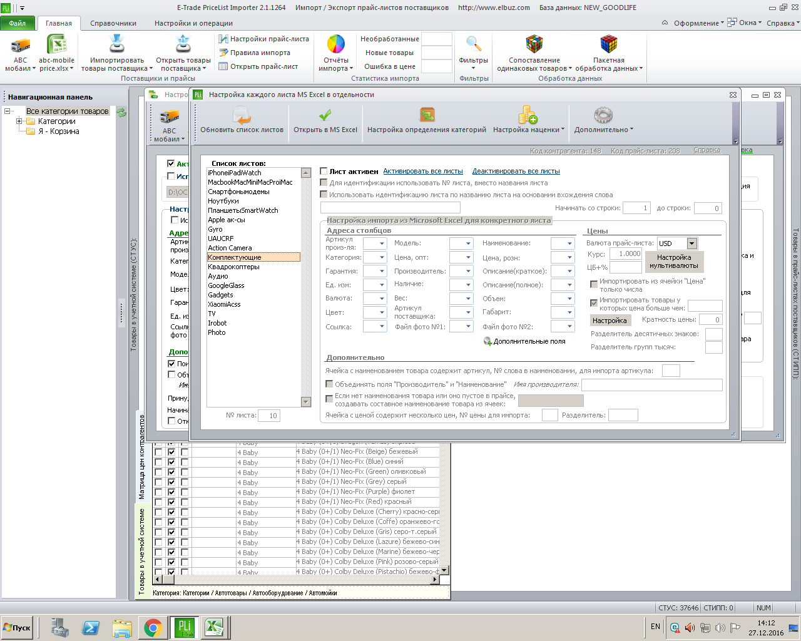Click the Дополнительно gear icon

603,115
